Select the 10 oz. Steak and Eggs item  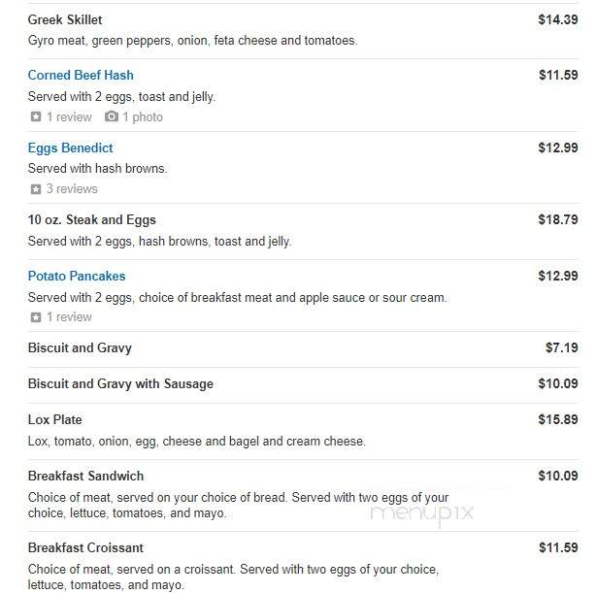[x=92, y=219]
